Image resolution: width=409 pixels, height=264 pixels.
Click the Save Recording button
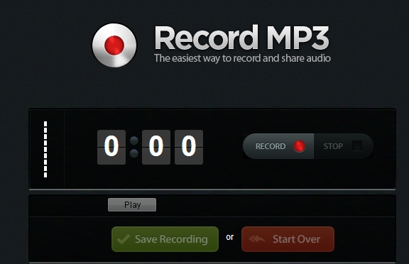coord(165,239)
